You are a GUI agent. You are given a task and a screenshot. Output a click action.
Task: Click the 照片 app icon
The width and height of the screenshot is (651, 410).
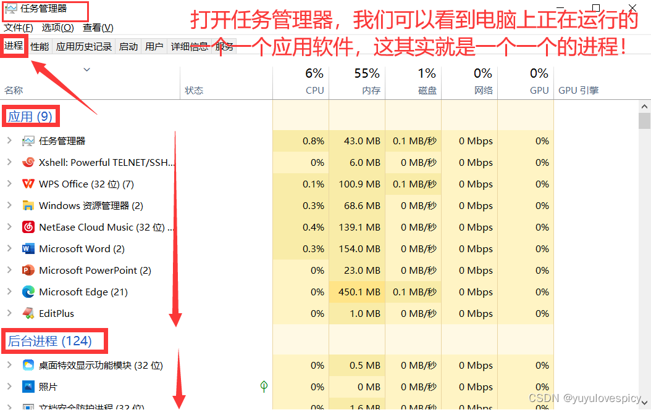coord(28,387)
